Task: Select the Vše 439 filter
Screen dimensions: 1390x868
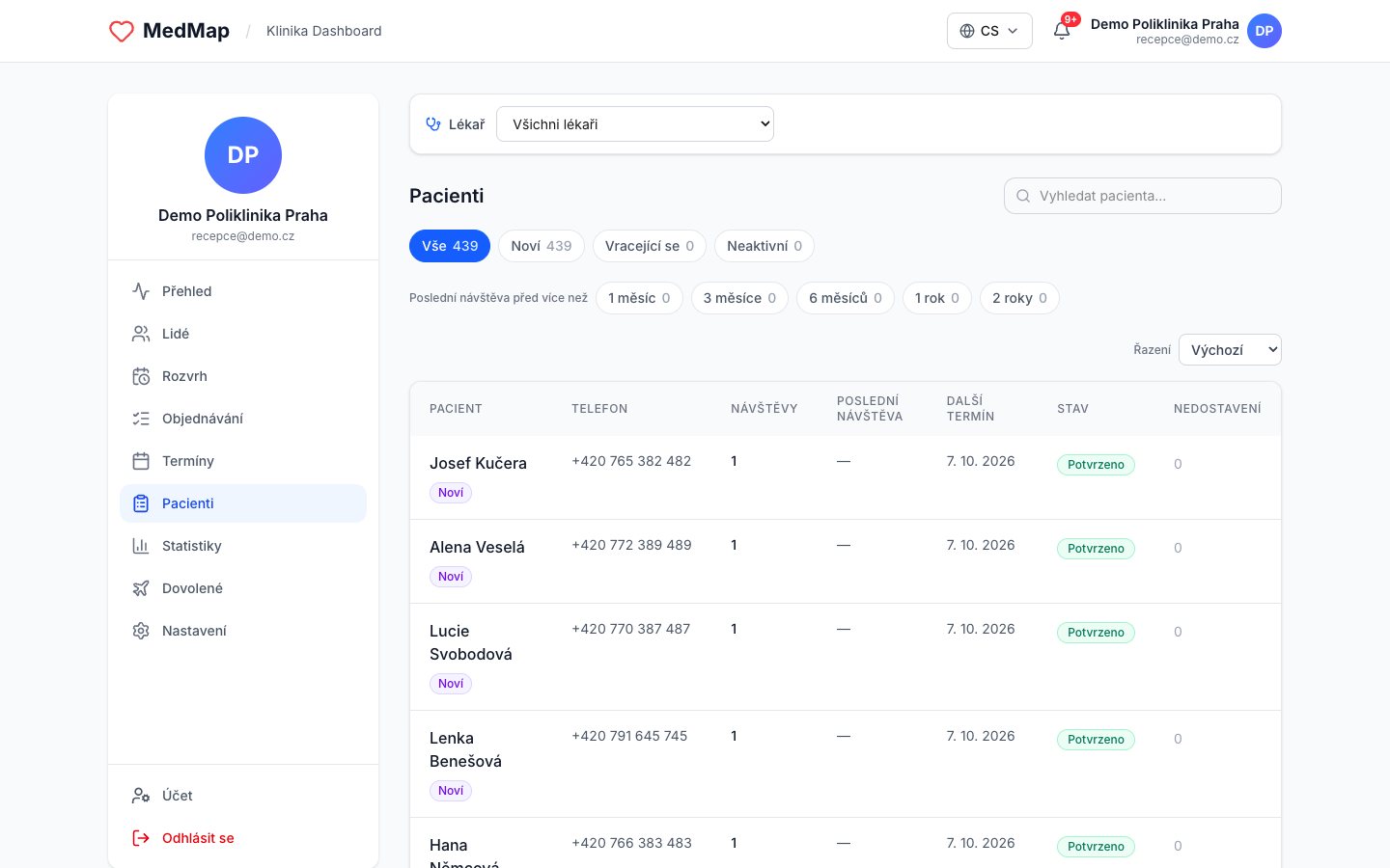Action: point(450,246)
